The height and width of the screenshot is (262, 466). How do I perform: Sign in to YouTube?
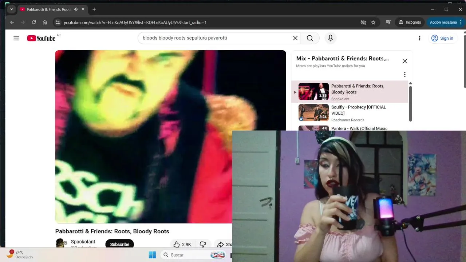pos(442,38)
